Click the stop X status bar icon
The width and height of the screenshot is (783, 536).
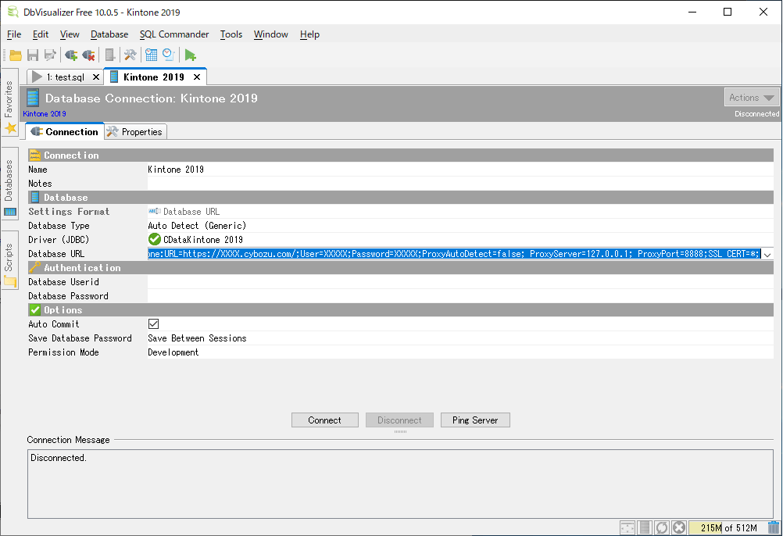click(x=678, y=527)
